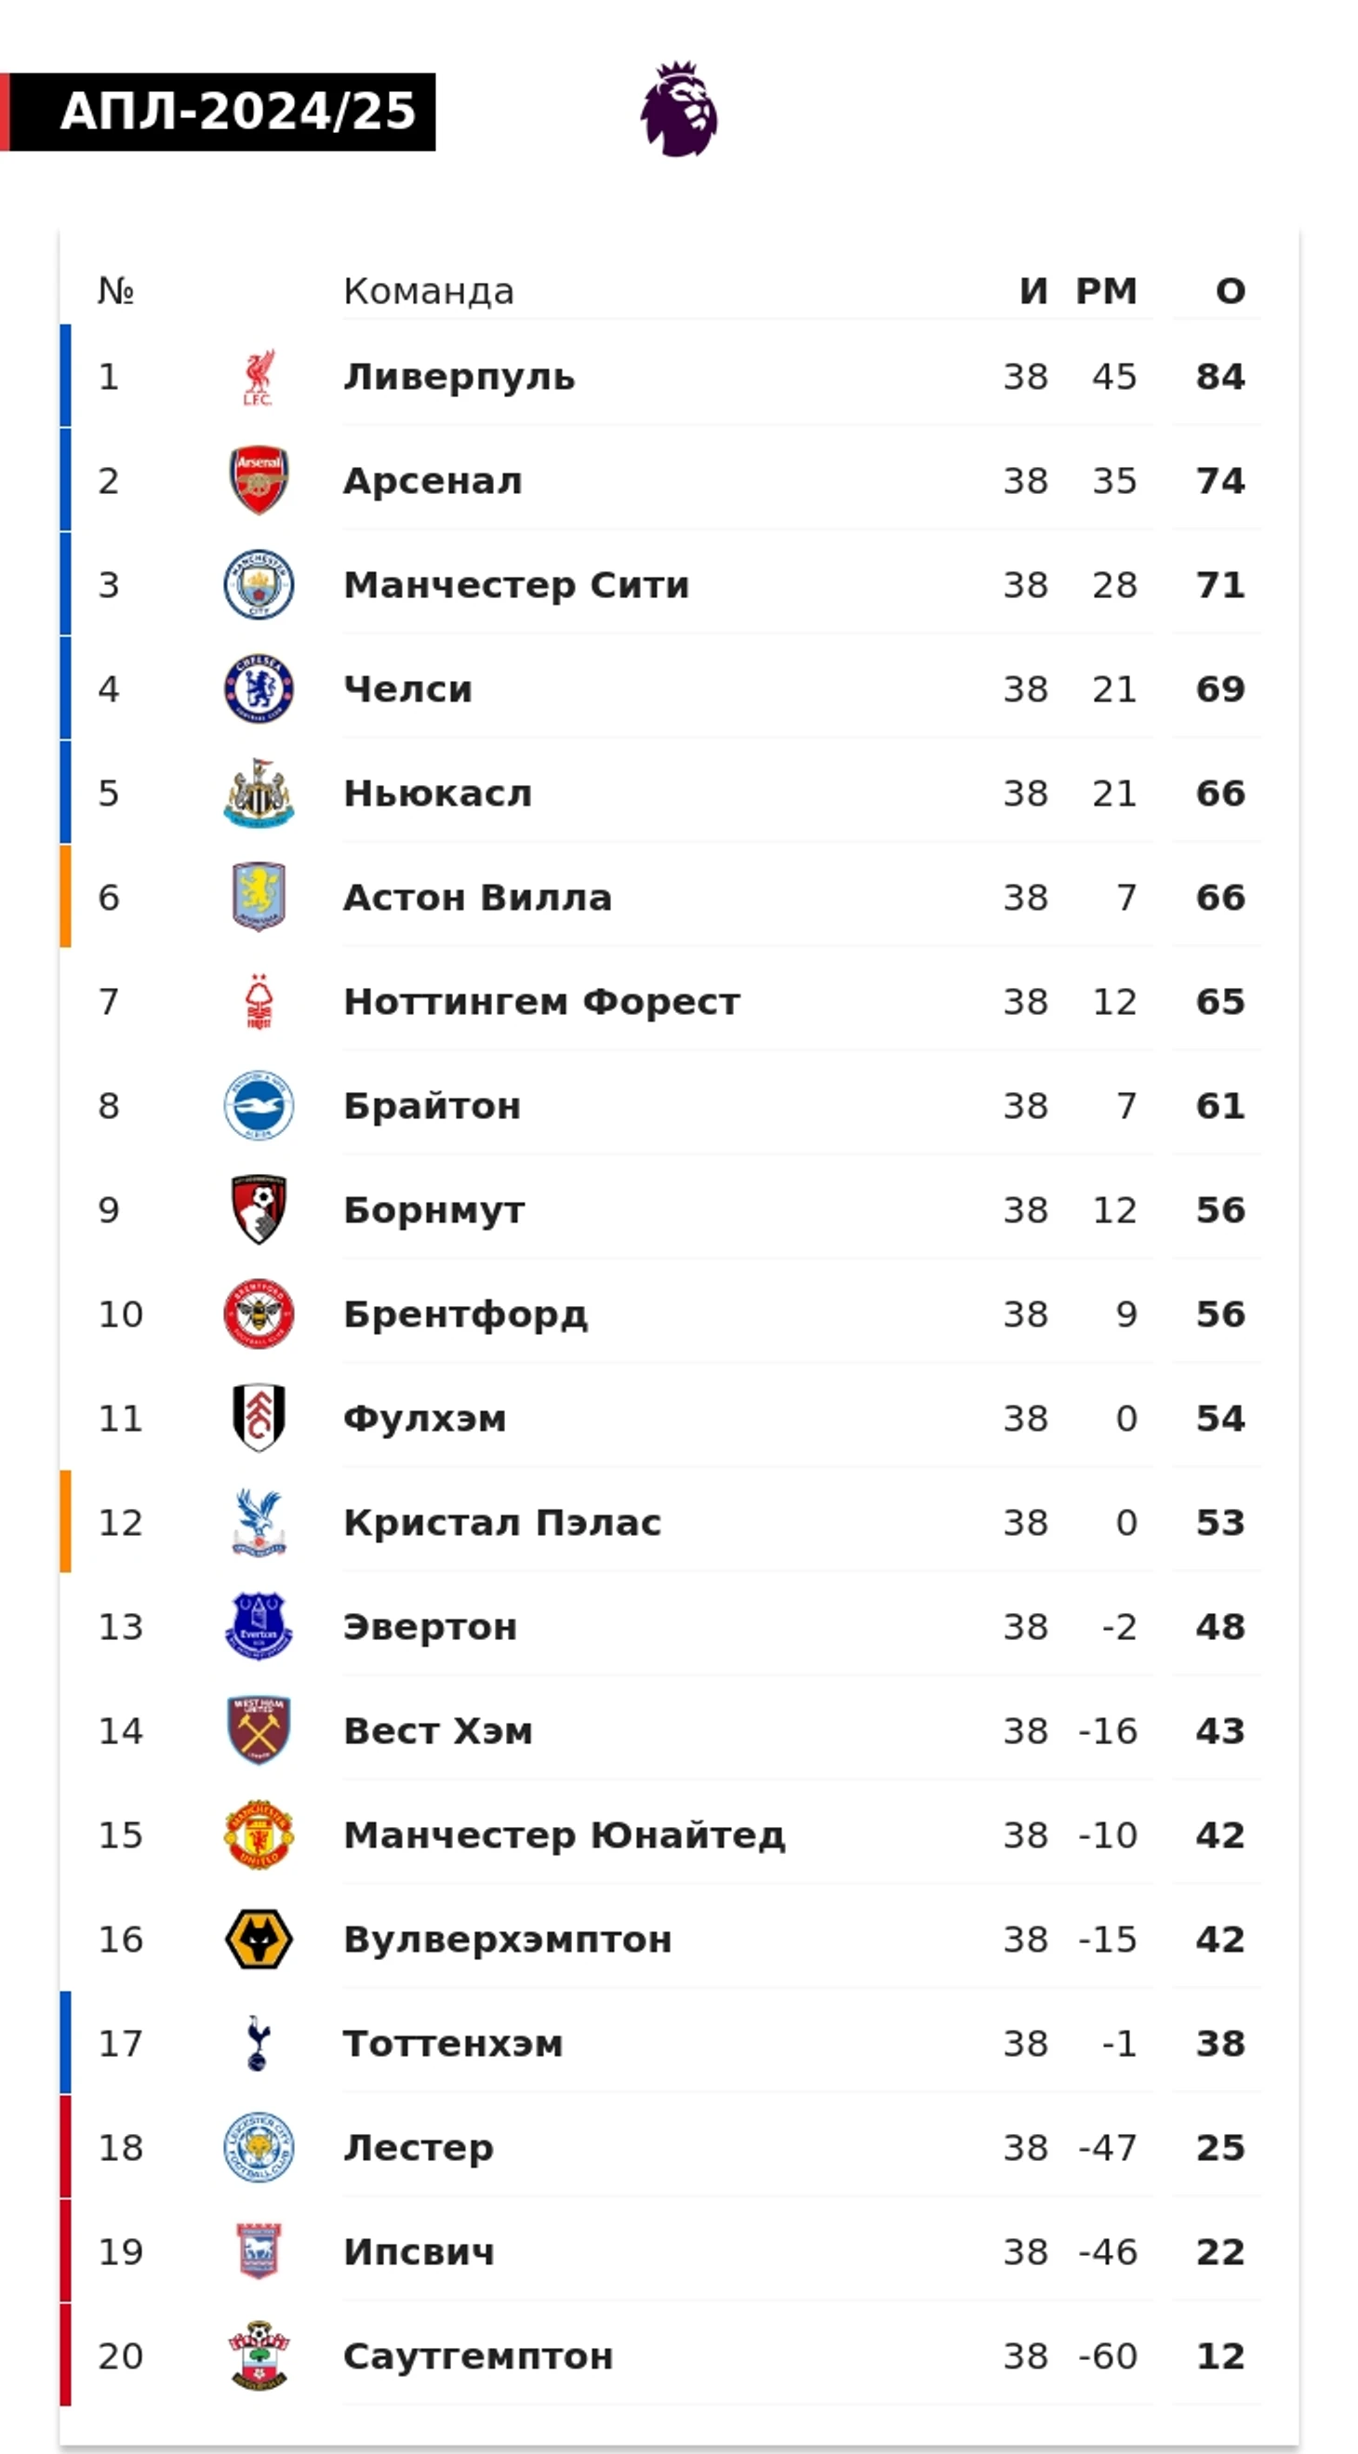
Task: Sort table by РМ goal difference header
Action: 1107,290
